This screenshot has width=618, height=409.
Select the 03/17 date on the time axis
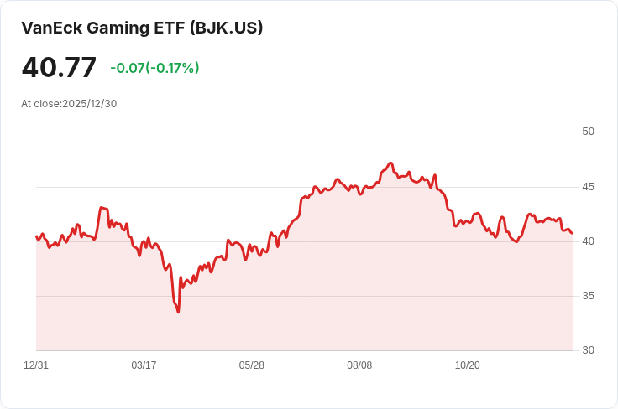coord(144,365)
